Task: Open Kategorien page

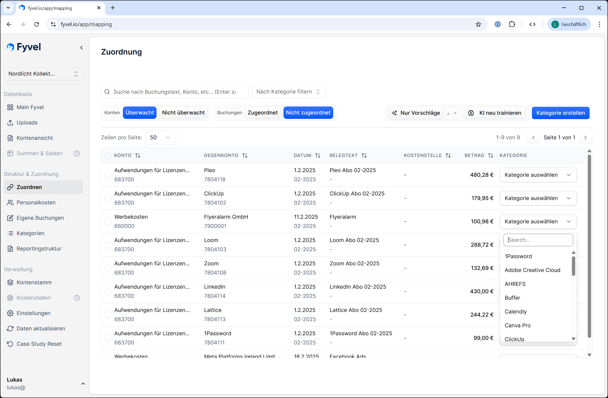Action: click(x=30, y=233)
